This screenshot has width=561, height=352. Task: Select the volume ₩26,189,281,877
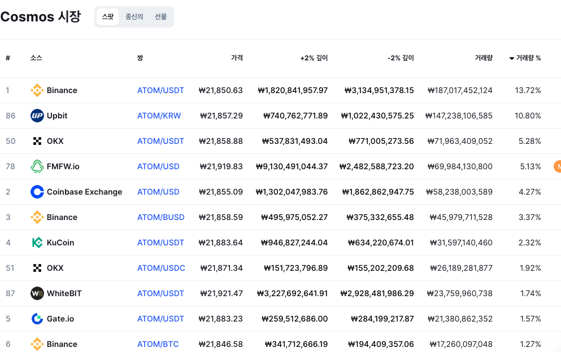click(461, 268)
